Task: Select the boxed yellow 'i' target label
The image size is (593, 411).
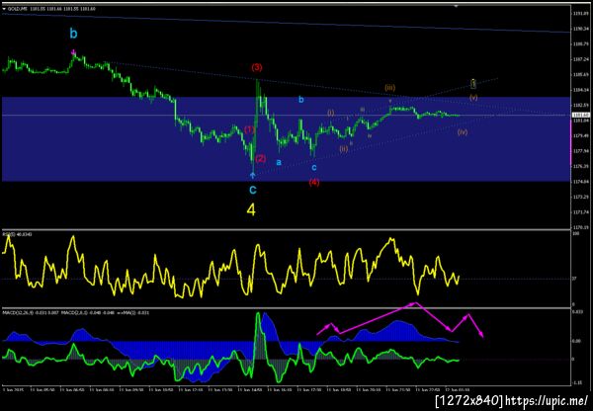Action: tap(473, 83)
